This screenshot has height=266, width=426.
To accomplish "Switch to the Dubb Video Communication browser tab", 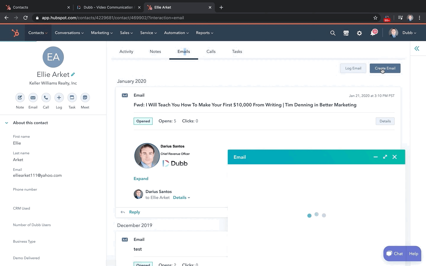I will pos(108,7).
